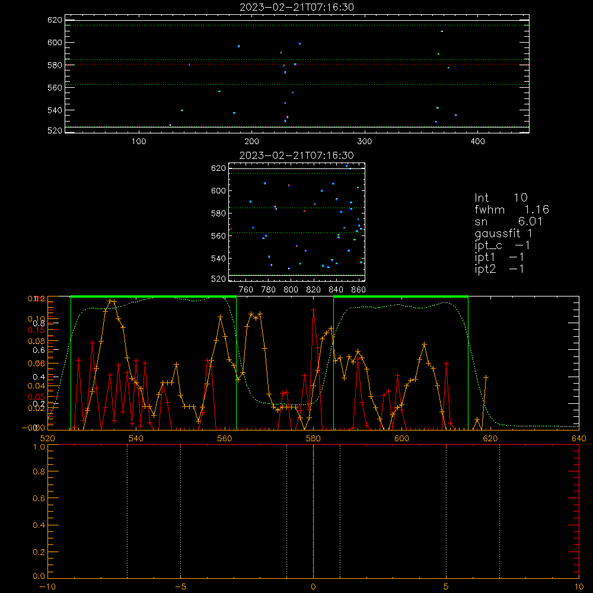Click x-axis label 560 on profile plot

pos(225,438)
